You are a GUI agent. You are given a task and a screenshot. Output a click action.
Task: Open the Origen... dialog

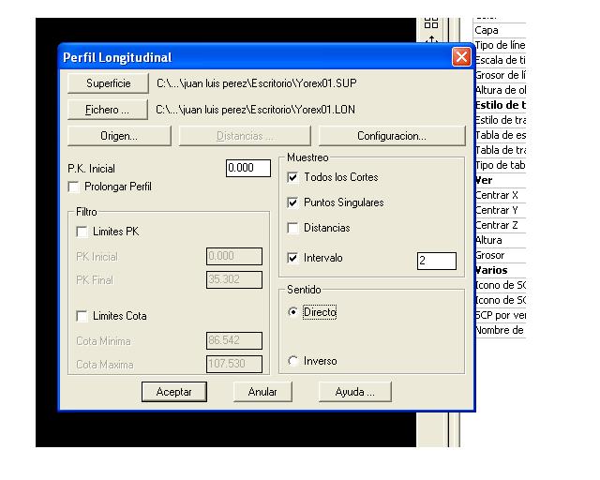coord(119,136)
